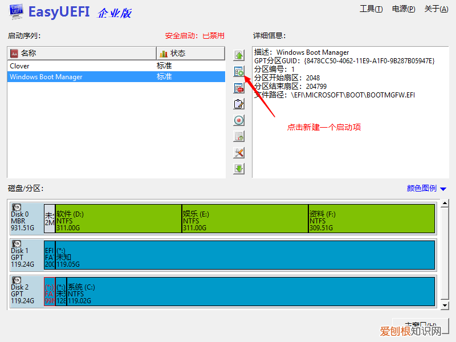
Task: Click the backup boot entry icon
Action: 239,137
